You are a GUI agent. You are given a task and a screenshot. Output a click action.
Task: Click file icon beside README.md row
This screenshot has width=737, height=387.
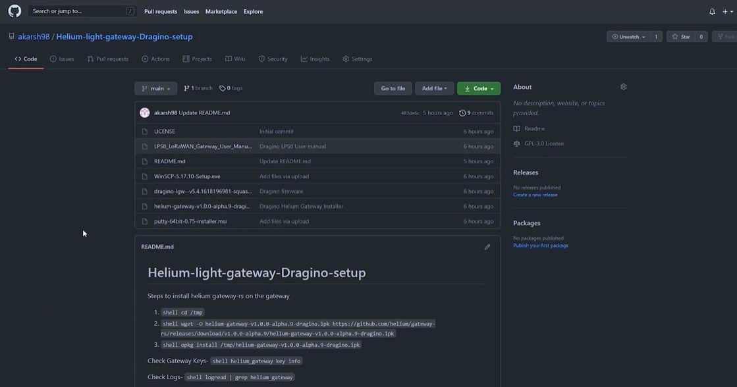coord(145,161)
